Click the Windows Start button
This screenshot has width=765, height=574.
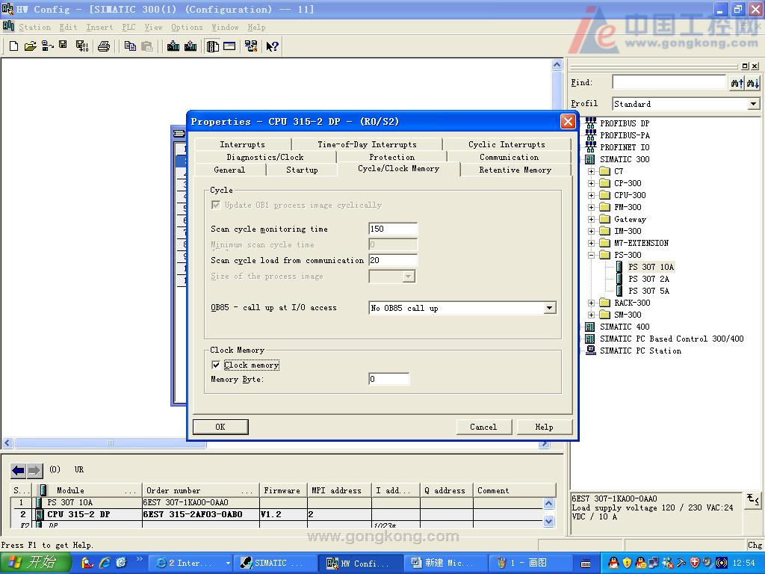point(35,563)
